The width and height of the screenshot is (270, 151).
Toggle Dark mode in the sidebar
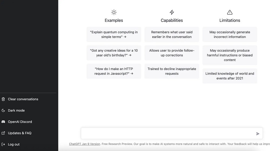pyautogui.click(x=16, y=110)
